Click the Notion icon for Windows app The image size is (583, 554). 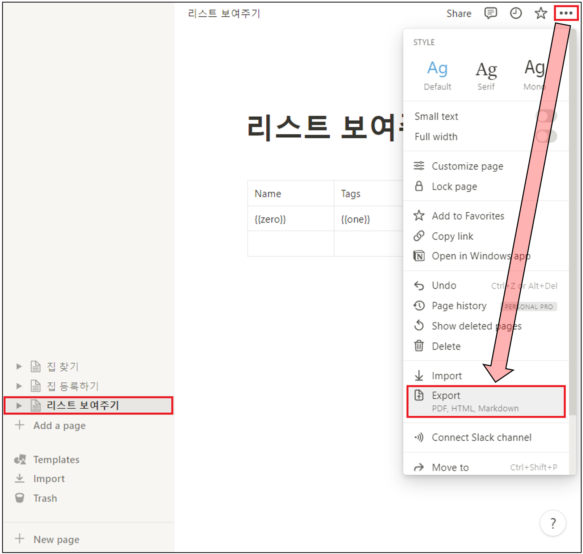419,256
